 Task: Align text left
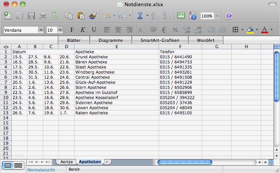coord(107,30)
